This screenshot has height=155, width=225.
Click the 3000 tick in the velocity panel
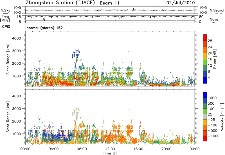coord(16,109)
